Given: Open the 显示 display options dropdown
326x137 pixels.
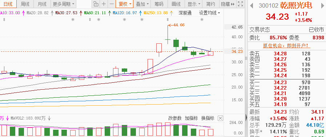Looking at the screenshot, I should pos(194,4).
